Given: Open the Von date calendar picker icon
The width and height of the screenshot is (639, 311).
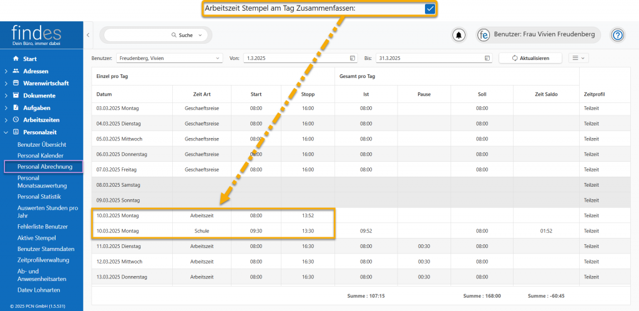Looking at the screenshot, I should click(x=353, y=58).
